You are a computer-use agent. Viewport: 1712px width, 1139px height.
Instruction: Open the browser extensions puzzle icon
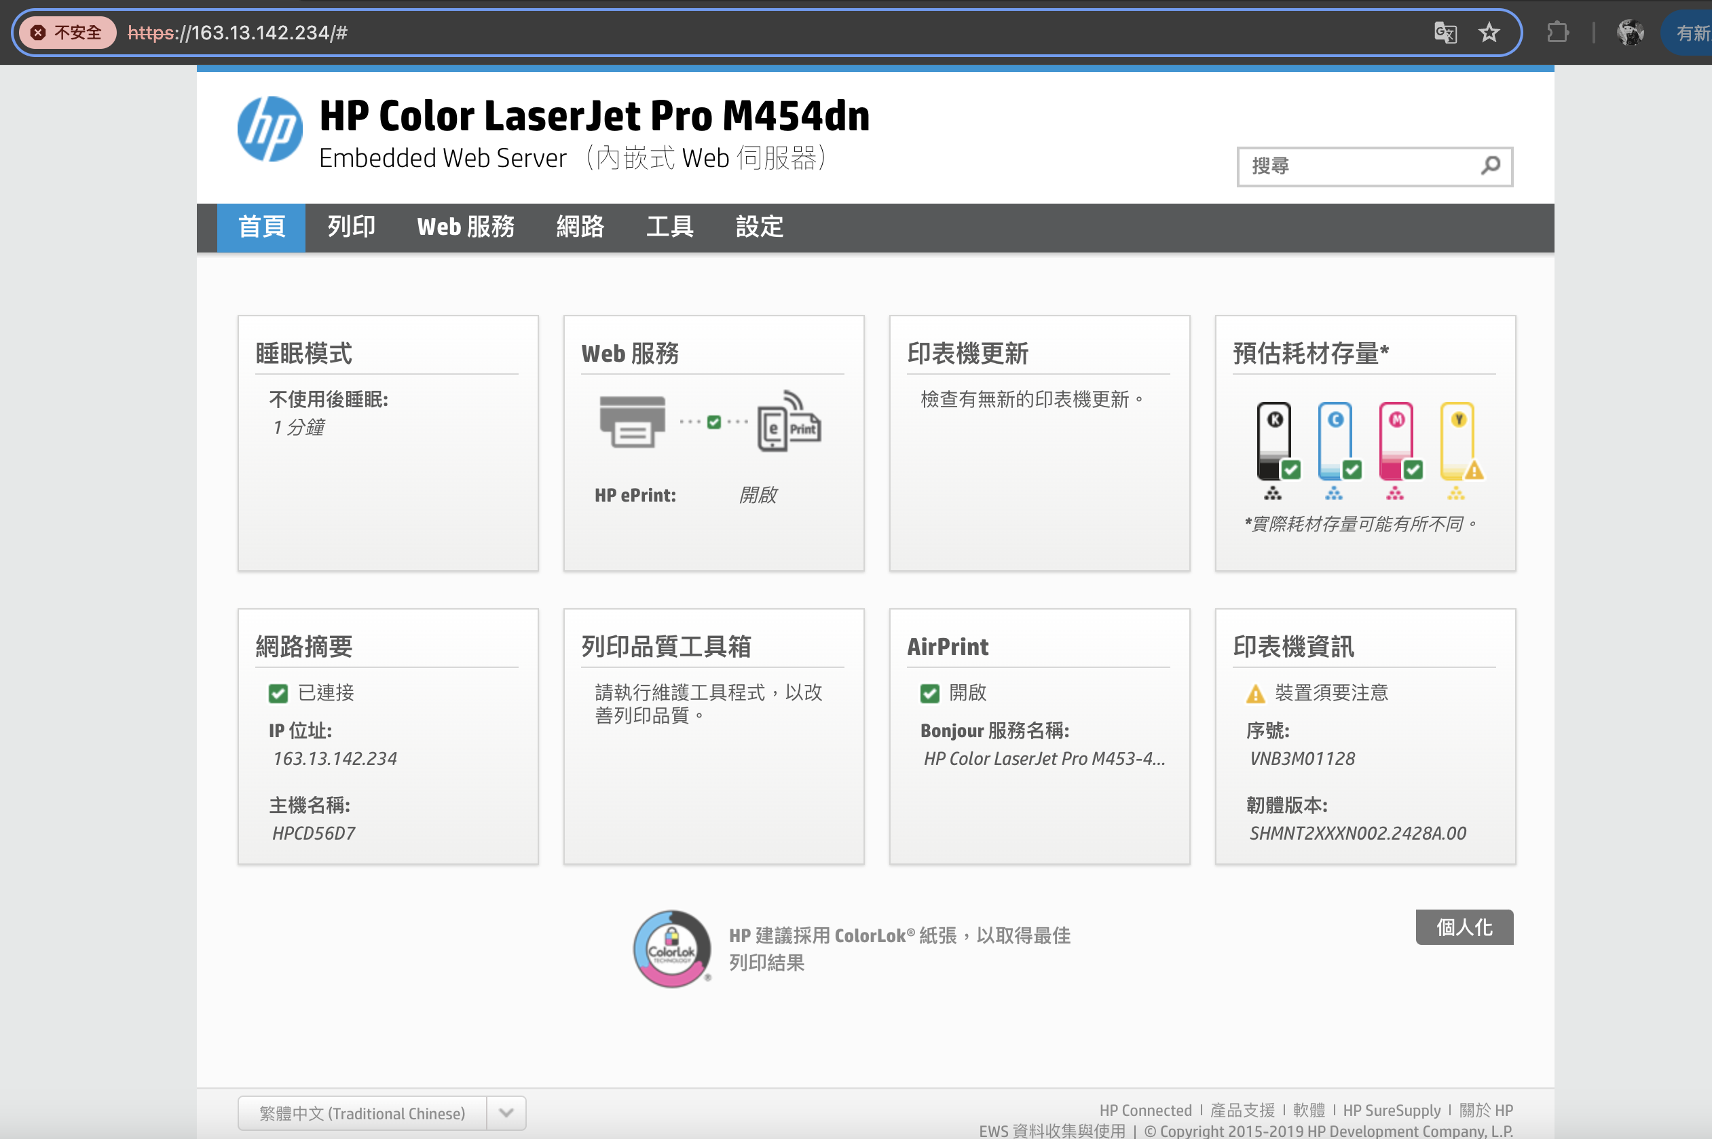1557,33
